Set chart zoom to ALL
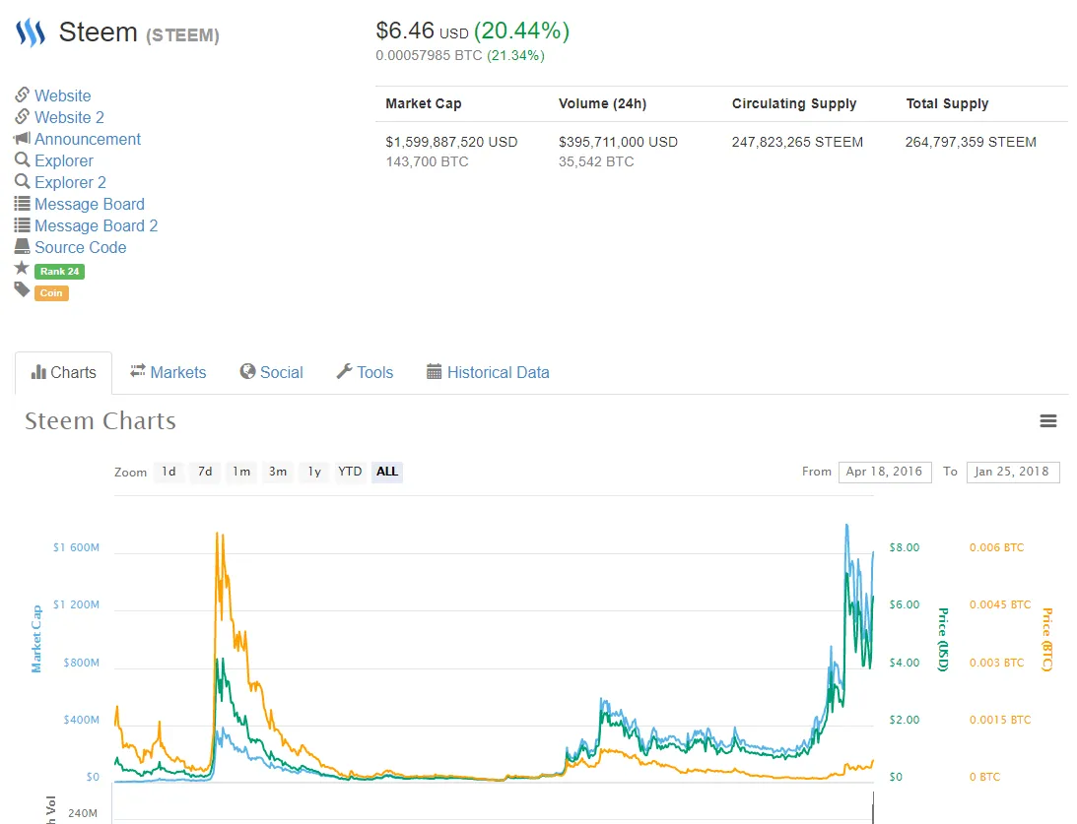Viewport: 1077px width, 824px height. (x=386, y=472)
